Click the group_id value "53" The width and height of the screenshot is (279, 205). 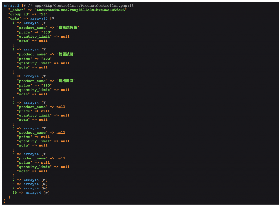click(43, 14)
